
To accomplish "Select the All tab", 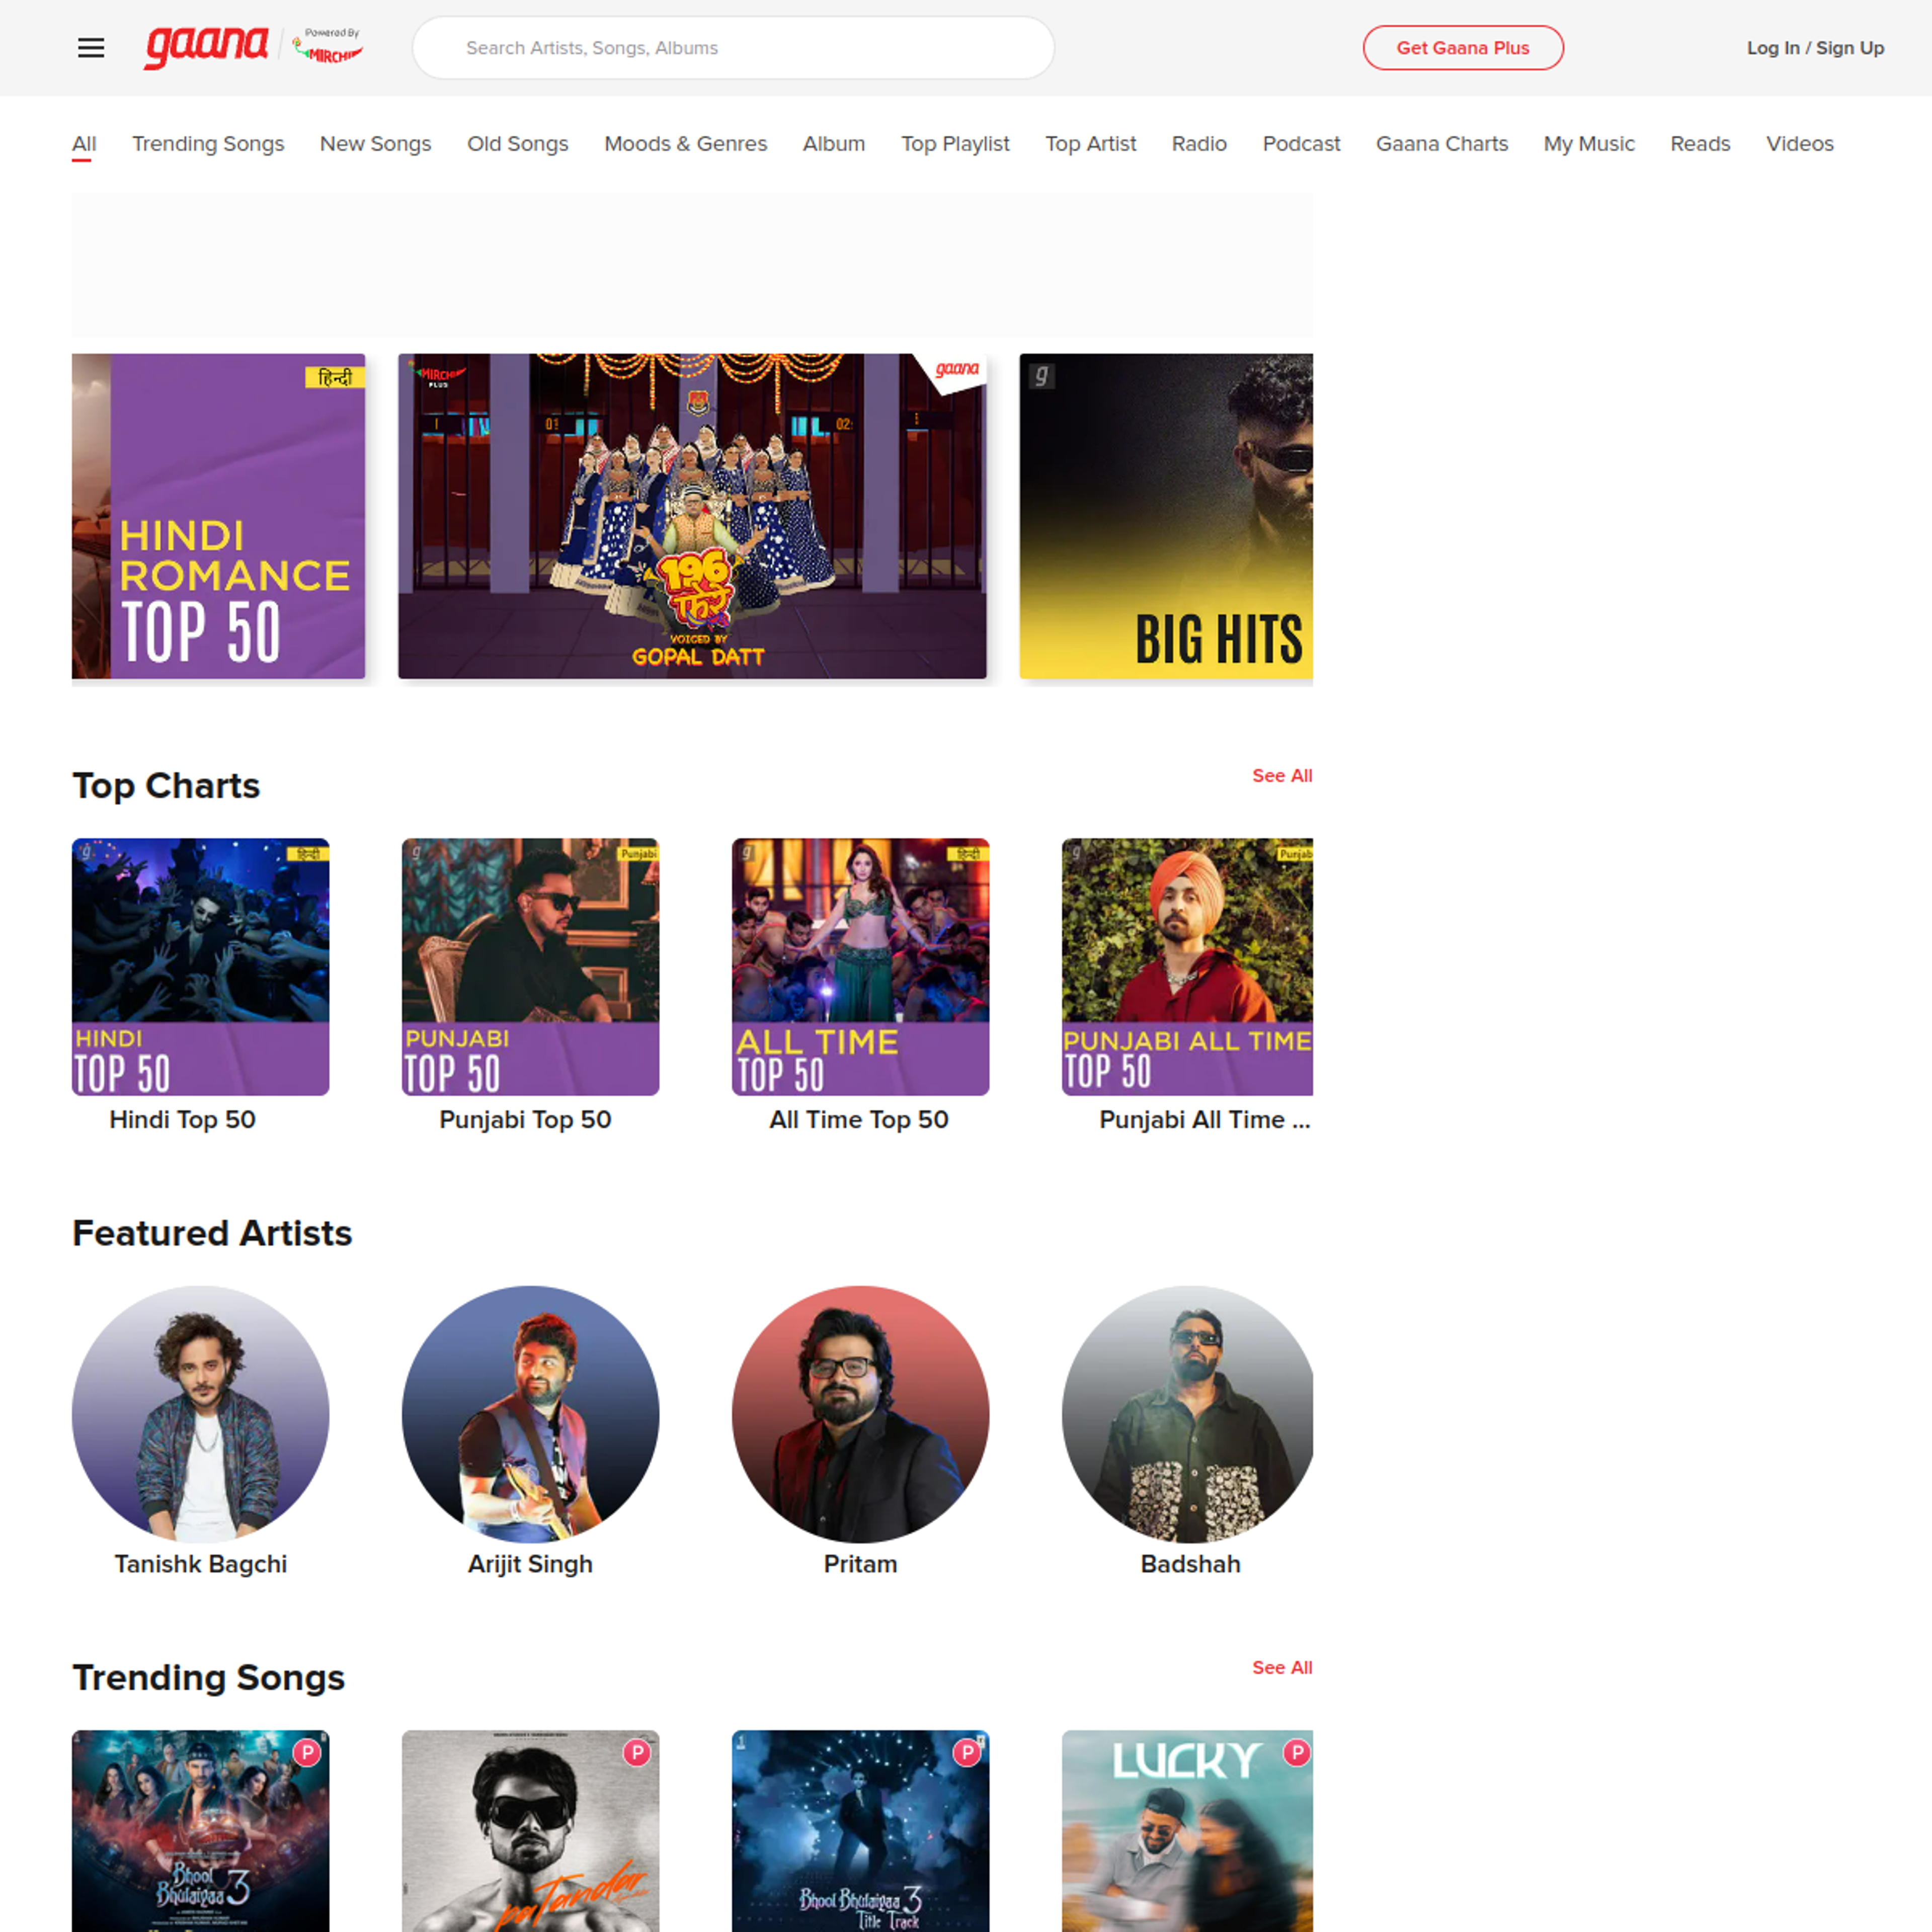I will point(84,144).
